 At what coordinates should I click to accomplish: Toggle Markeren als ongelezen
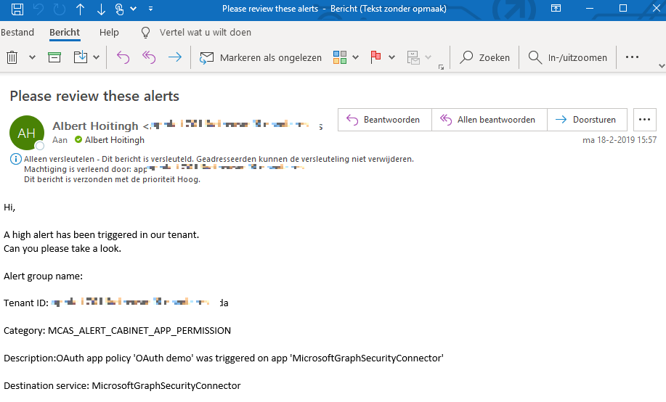(261, 57)
